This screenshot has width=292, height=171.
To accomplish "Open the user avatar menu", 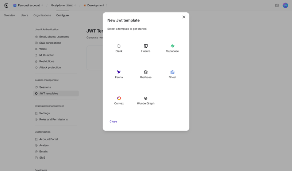I will [285, 5].
